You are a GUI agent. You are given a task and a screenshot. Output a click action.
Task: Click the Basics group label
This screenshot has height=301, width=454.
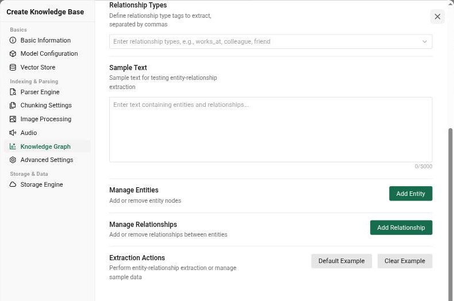(x=18, y=30)
